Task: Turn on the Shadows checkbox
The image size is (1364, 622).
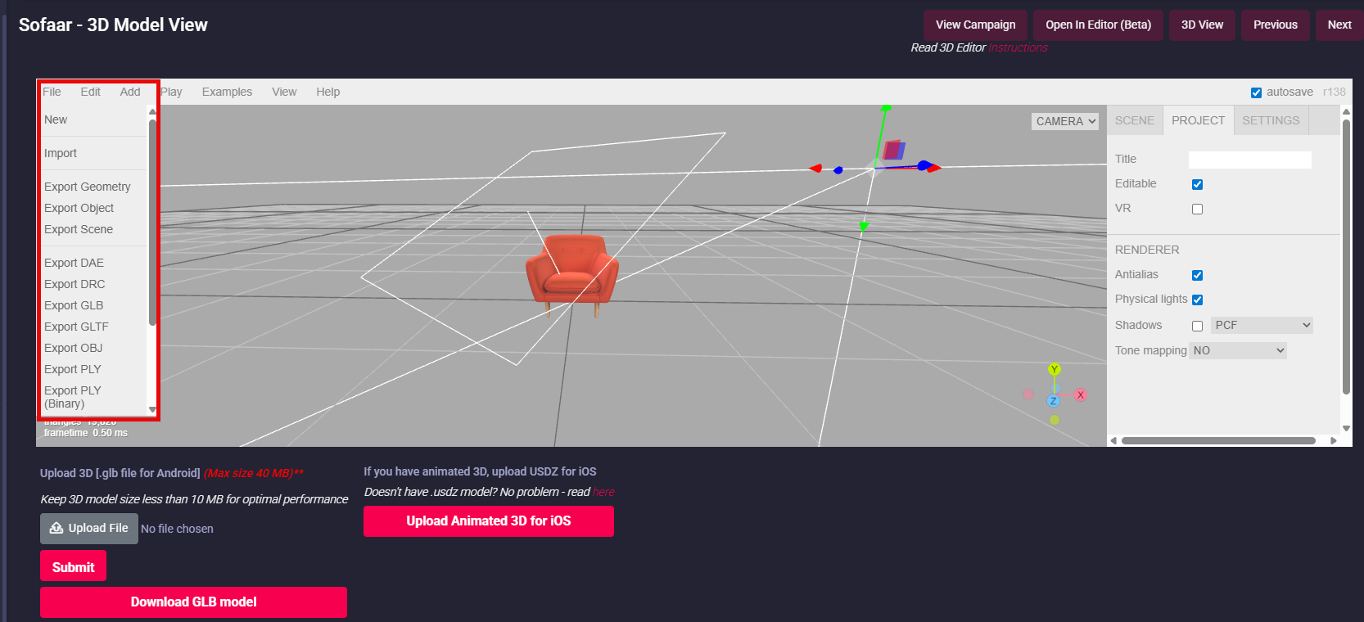Action: pyautogui.click(x=1197, y=326)
